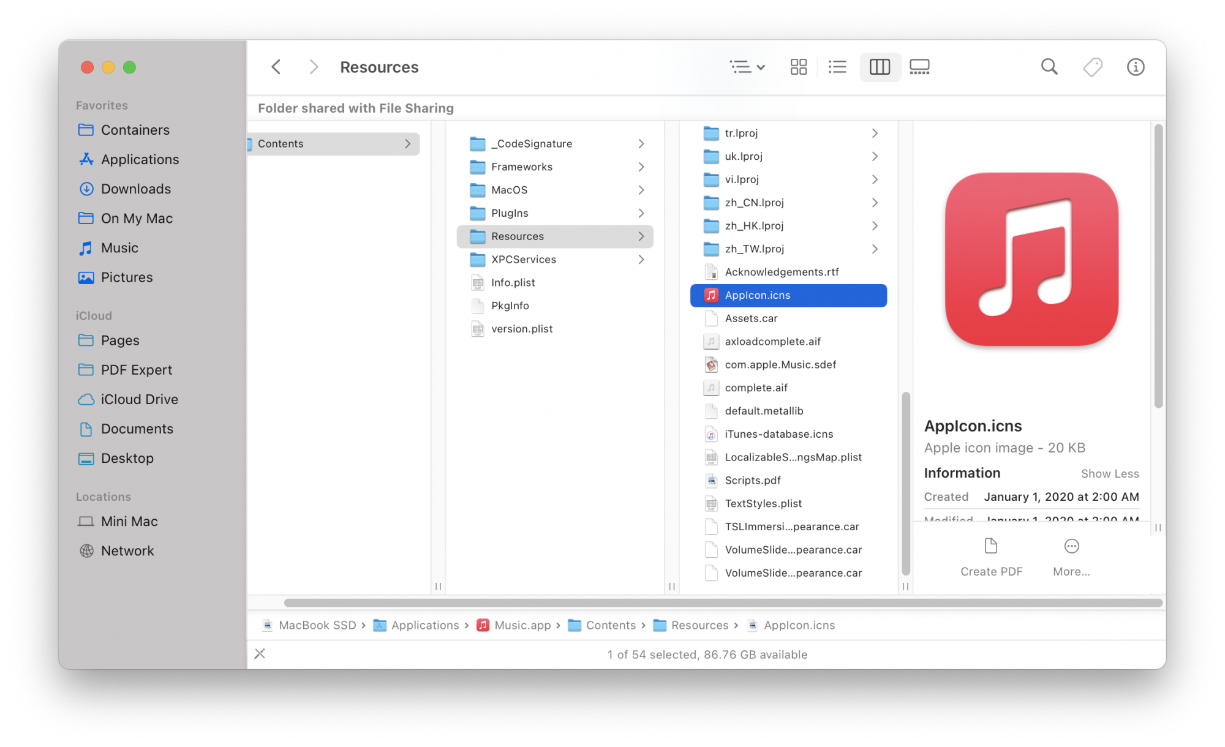The height and width of the screenshot is (747, 1225).
Task: Close the status bar with X icon
Action: point(260,654)
